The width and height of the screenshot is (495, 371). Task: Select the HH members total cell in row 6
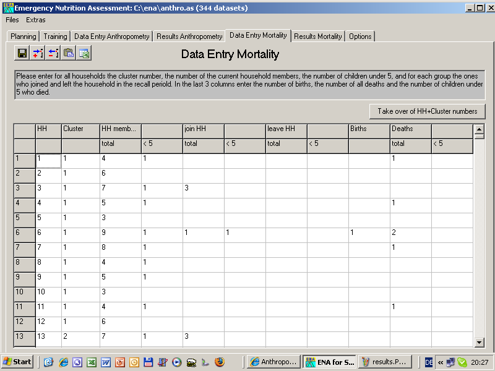coord(120,232)
